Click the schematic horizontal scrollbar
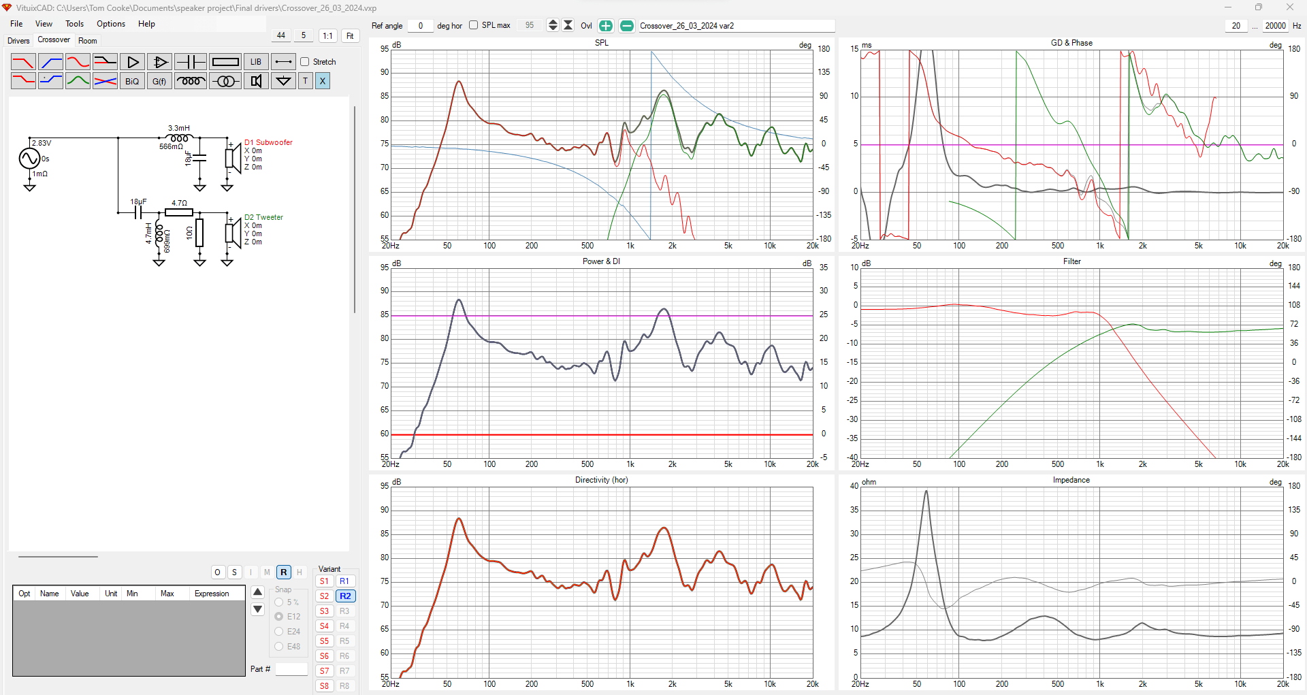The width and height of the screenshot is (1307, 695). pos(58,557)
